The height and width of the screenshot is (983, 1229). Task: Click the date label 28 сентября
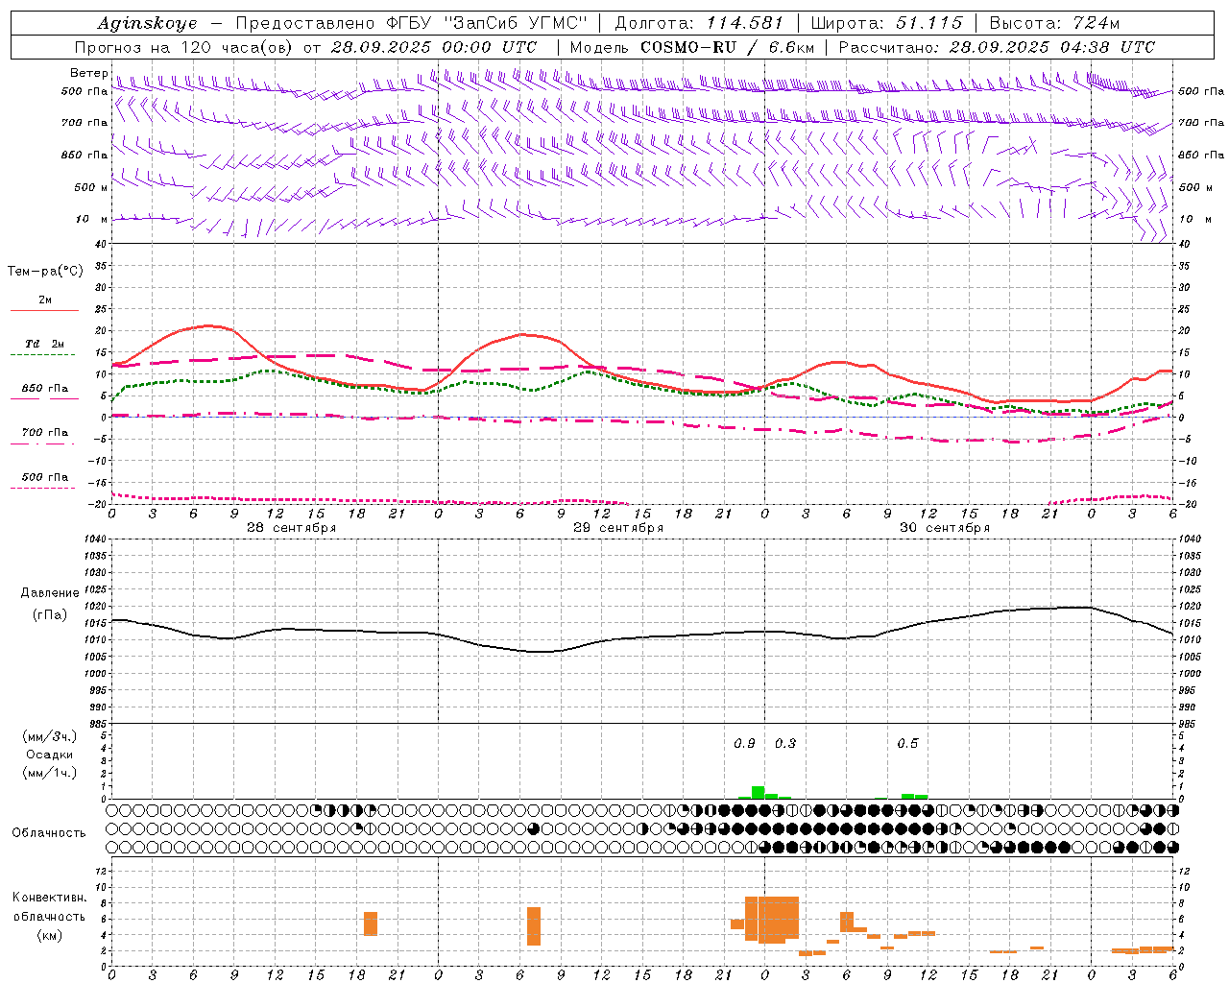point(292,528)
